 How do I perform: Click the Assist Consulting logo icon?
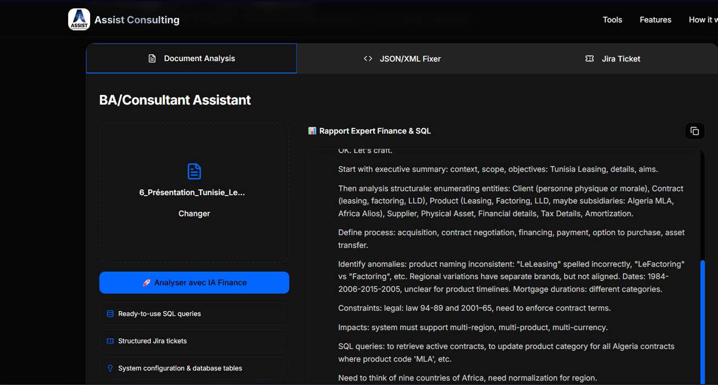tap(79, 20)
